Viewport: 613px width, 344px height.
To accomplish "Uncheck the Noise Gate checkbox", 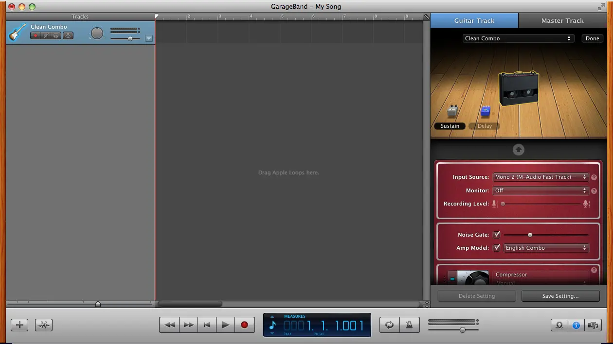I will (x=497, y=235).
